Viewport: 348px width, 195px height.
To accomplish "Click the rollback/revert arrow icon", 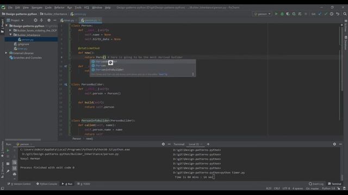I will click(338, 14).
